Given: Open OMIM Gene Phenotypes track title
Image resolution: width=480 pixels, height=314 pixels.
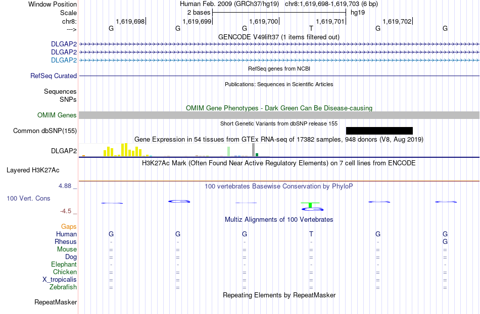Looking at the screenshot, I should point(279,108).
